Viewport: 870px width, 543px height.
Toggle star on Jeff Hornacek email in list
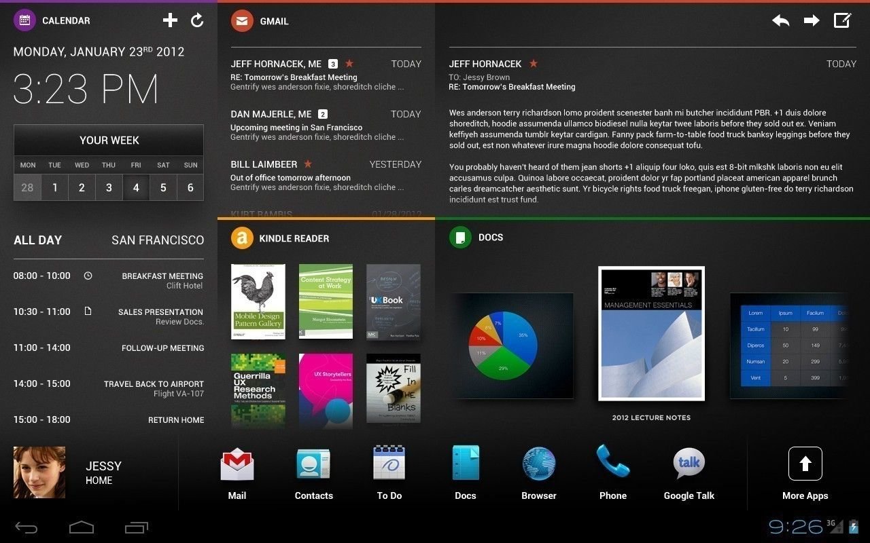[x=349, y=63]
